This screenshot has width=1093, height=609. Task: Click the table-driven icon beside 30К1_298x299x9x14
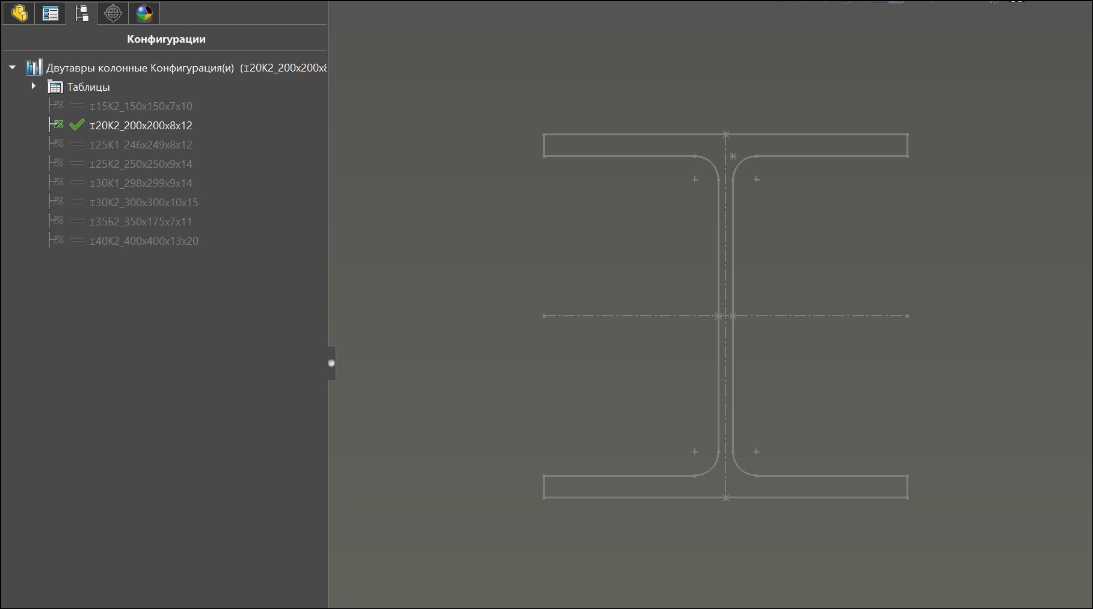[57, 182]
